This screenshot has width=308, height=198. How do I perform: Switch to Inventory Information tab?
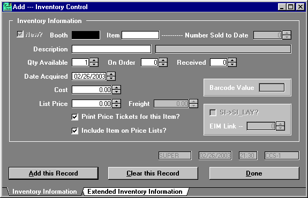44,192
